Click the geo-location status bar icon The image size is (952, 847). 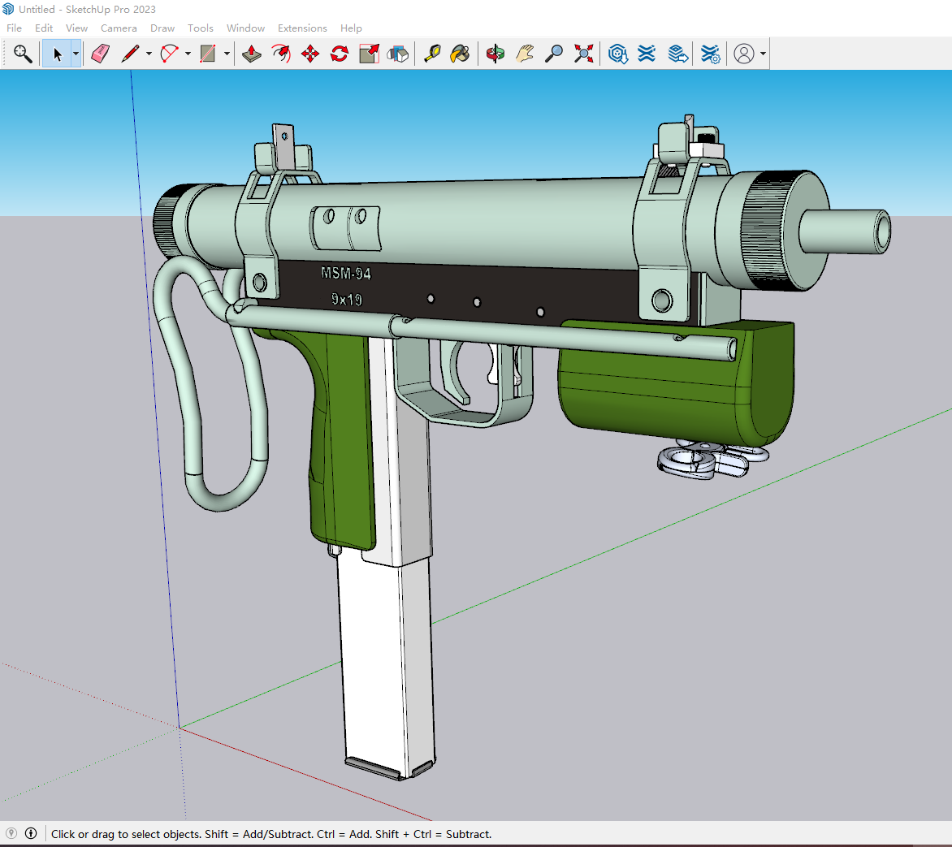click(11, 833)
